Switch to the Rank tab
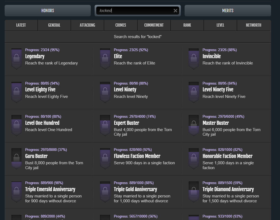The image size is (280, 220). tap(187, 25)
